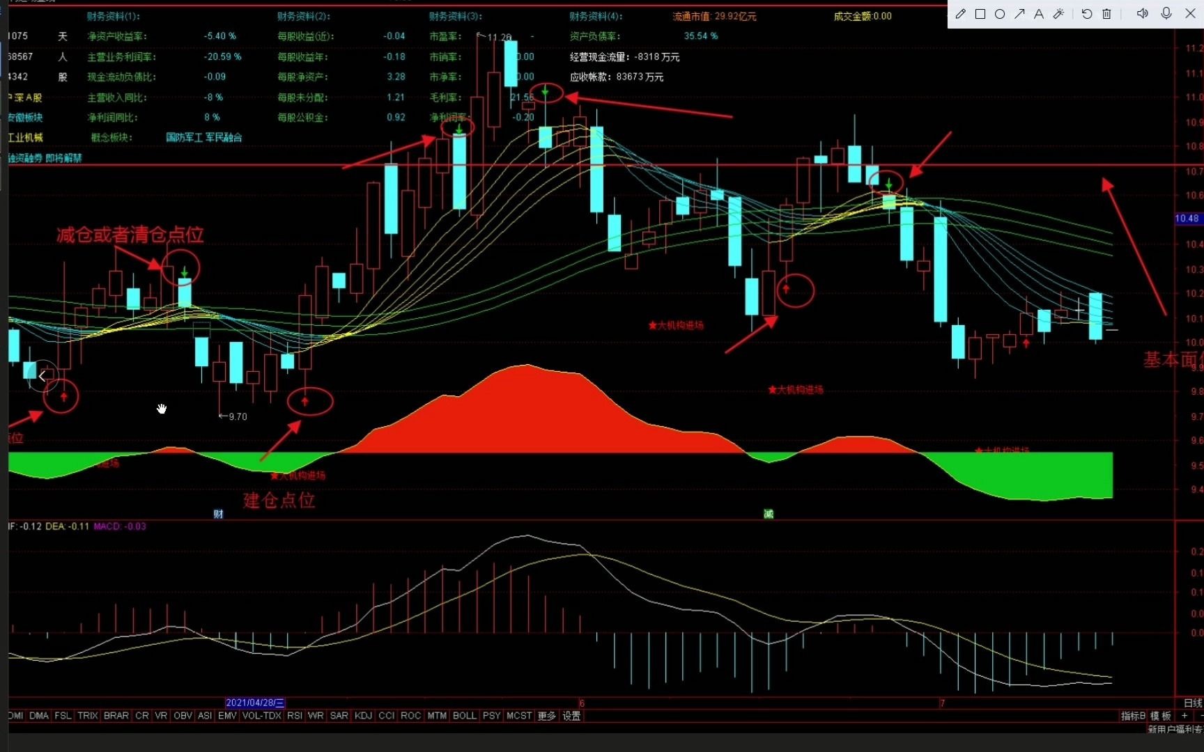The image size is (1204, 752).
Task: Click the green 减 marker below chart
Action: (769, 514)
